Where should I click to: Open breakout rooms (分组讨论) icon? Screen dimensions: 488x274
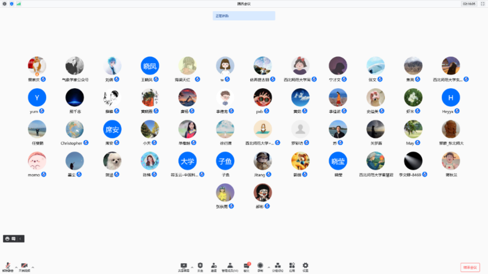278,267
